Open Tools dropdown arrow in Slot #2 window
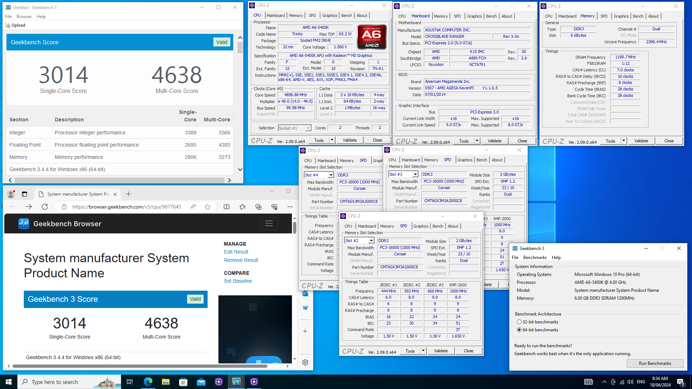Image resolution: width=692 pixels, height=389 pixels. point(423,351)
